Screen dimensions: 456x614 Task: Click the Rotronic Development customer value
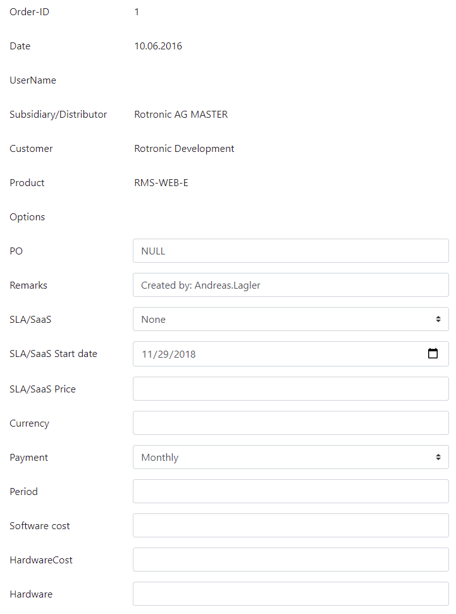184,148
